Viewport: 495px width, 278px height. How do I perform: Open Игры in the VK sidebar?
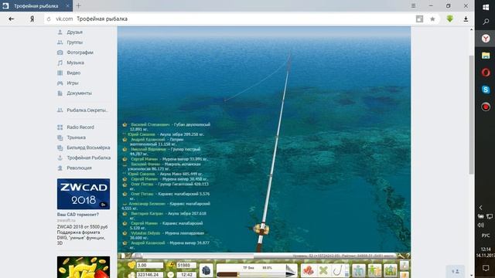tap(72, 83)
